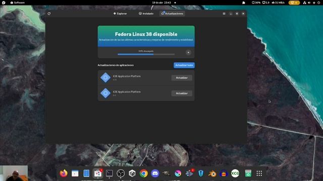Click the Fedora download progress bar
The height and width of the screenshot is (181, 323).
[x=146, y=54]
